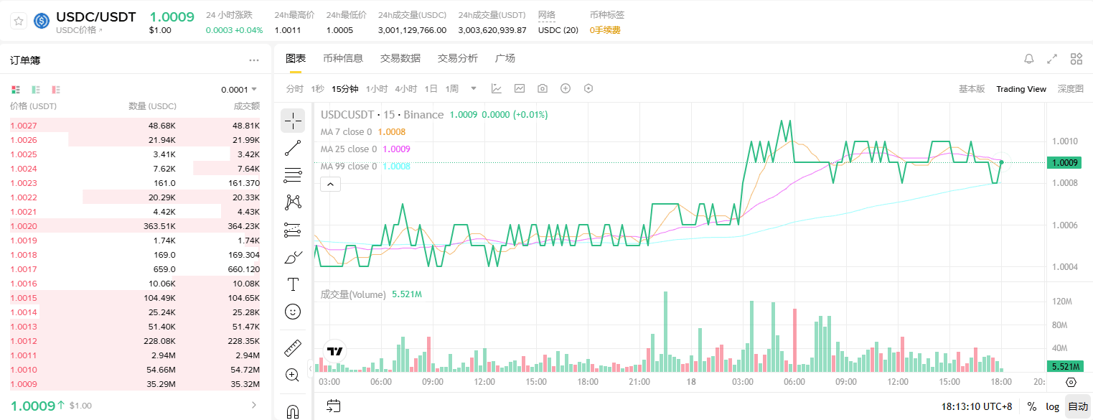Expand more time intervals dropdown arrow
Screen dimensions: 1093x420
(474, 88)
